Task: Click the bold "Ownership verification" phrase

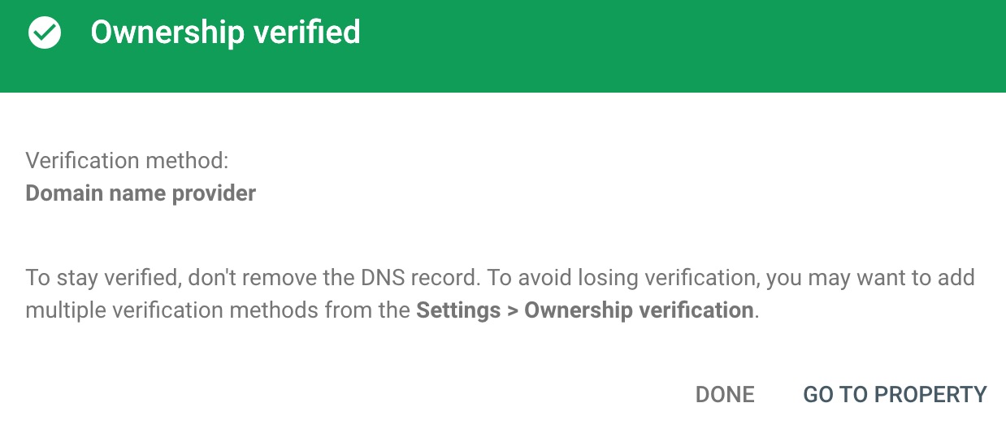Action: tap(639, 310)
